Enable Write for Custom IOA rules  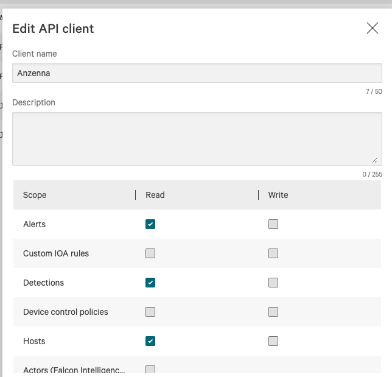point(273,253)
